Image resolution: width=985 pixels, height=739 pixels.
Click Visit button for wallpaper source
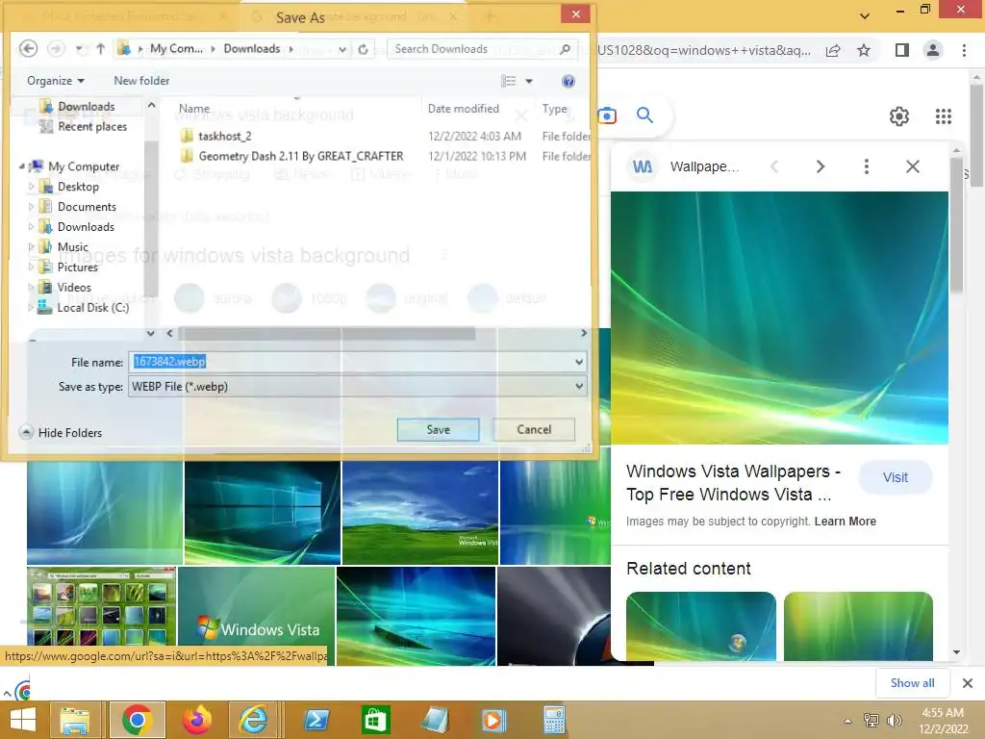(896, 477)
